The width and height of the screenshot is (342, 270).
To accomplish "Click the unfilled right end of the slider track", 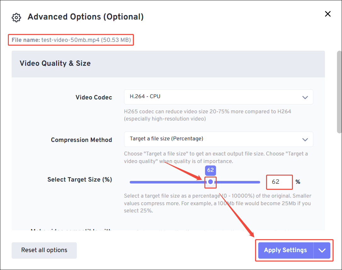I will [x=239, y=182].
